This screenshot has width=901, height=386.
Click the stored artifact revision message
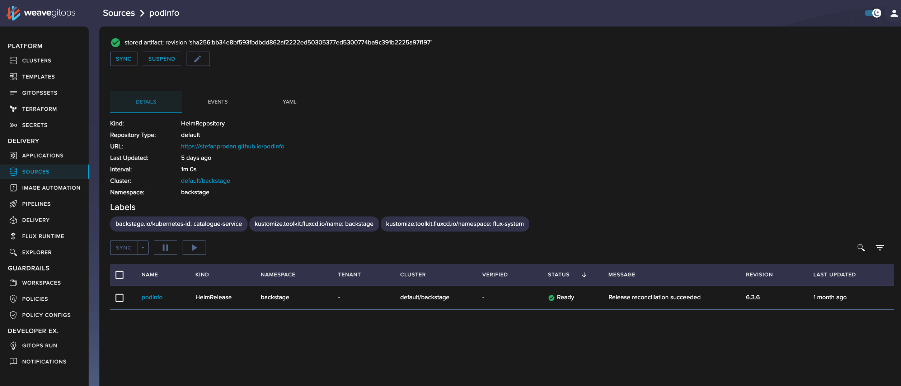[x=278, y=42]
